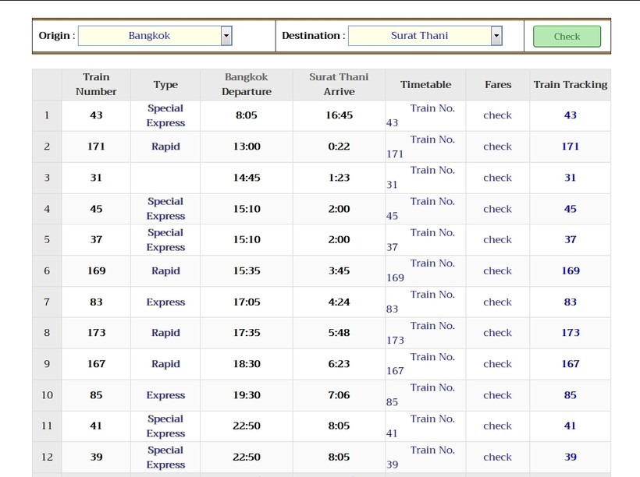Check fares for train 43

coord(497,115)
